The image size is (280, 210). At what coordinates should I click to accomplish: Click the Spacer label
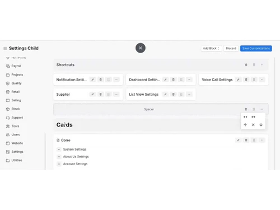tap(149, 109)
